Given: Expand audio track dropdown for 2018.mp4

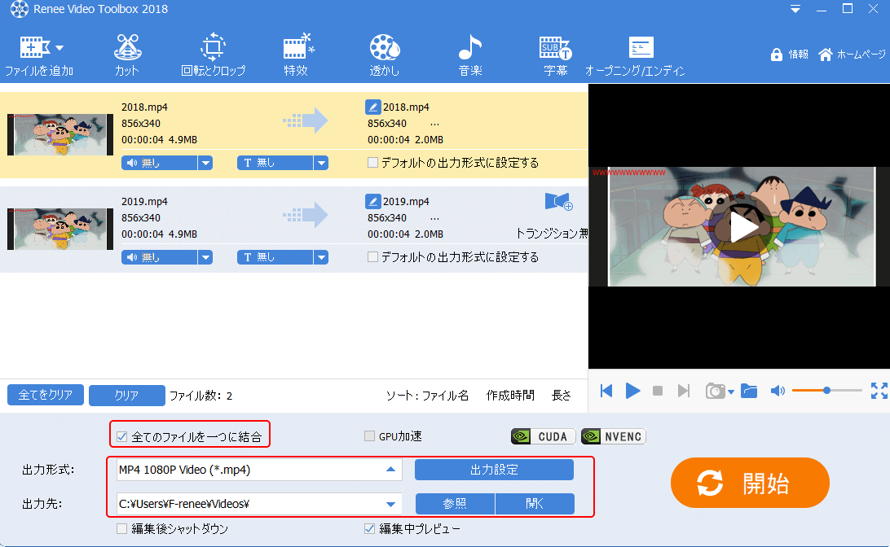Looking at the screenshot, I should (x=205, y=164).
